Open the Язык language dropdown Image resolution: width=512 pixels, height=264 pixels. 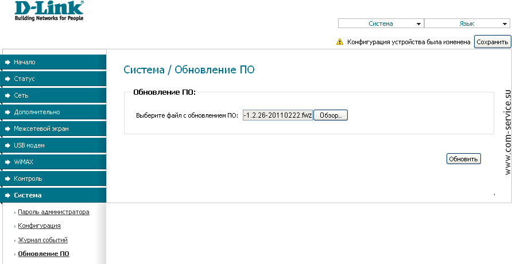click(467, 24)
